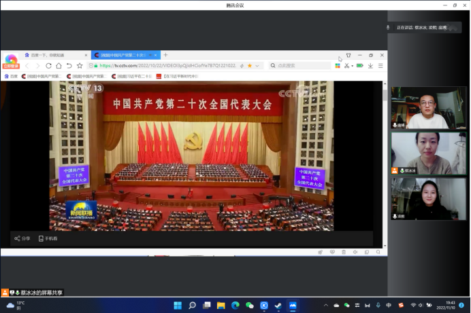471x313 pixels.
Task: Open the Windows Start menu
Action: click(x=177, y=306)
